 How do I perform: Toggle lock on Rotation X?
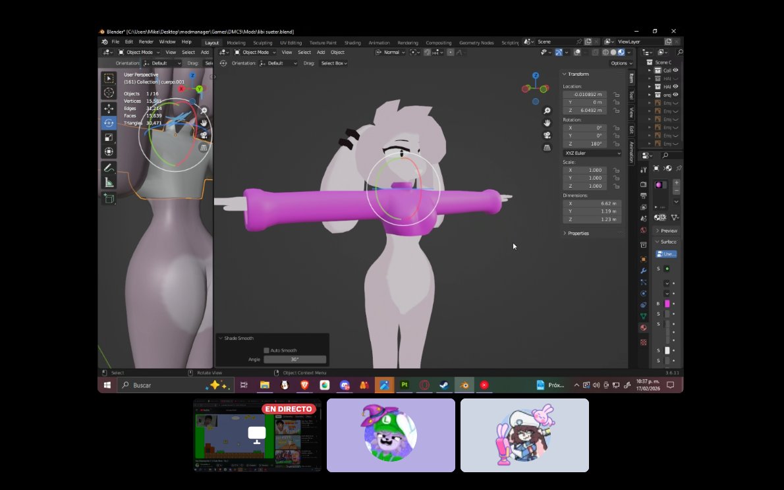[617, 128]
